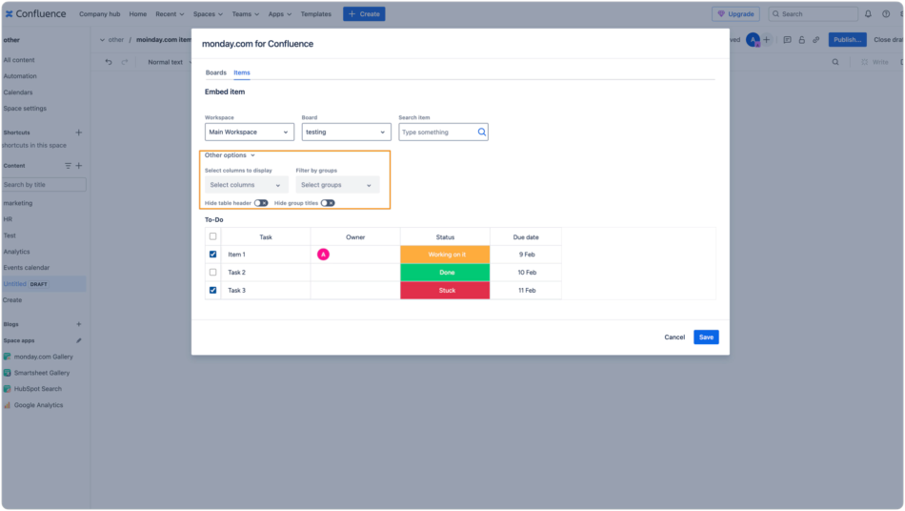Screen dimensions: 905x511
Task: Toggle Hide table header switch
Action: pyautogui.click(x=261, y=203)
